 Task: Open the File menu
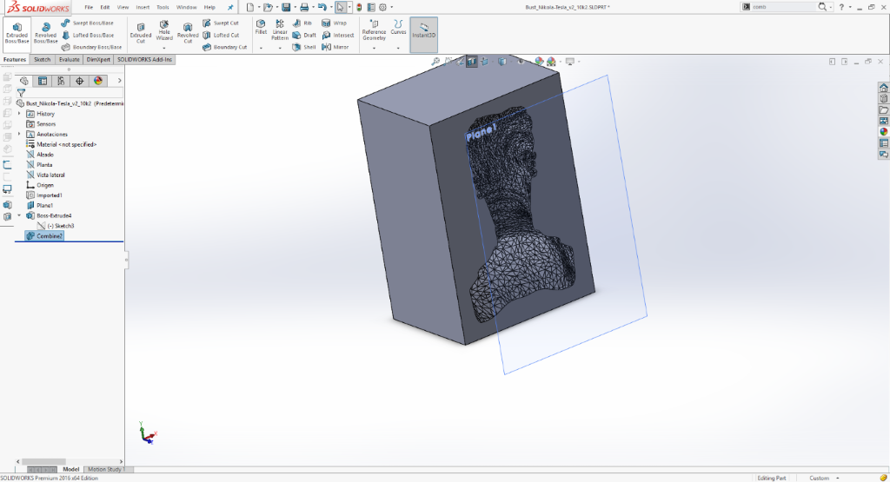(x=89, y=7)
